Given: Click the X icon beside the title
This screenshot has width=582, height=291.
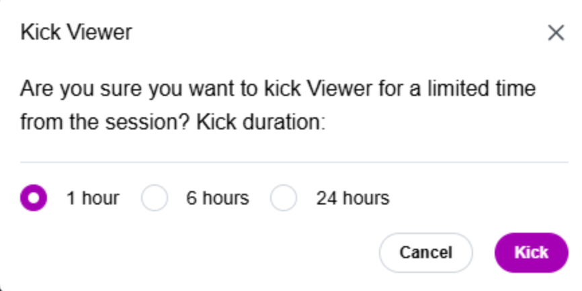Looking at the screenshot, I should point(556,33).
